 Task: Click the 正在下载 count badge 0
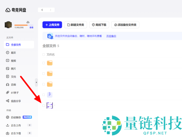tap(29, 133)
